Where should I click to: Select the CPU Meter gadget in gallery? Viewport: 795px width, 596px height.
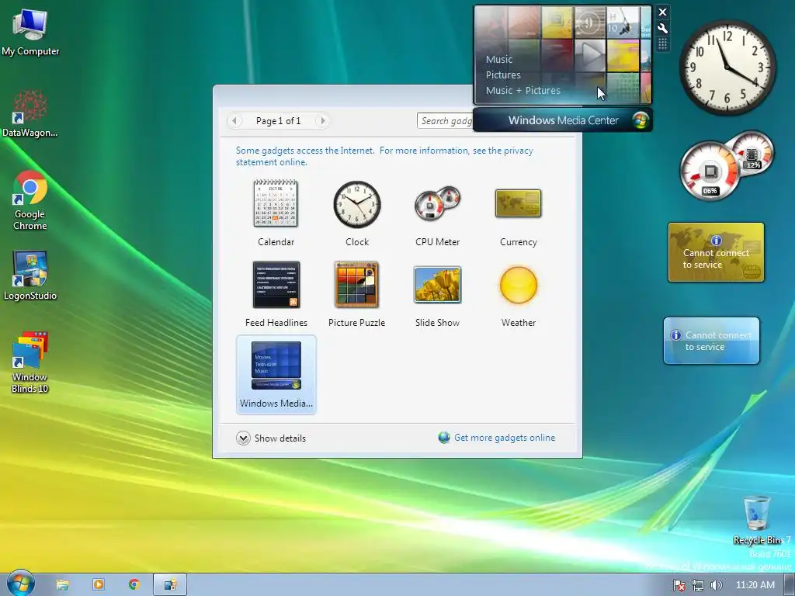pos(438,213)
